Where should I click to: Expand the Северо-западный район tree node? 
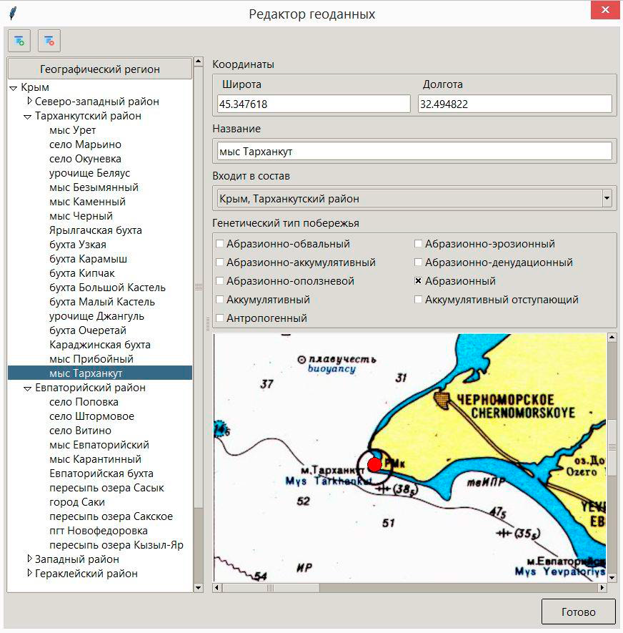[29, 102]
